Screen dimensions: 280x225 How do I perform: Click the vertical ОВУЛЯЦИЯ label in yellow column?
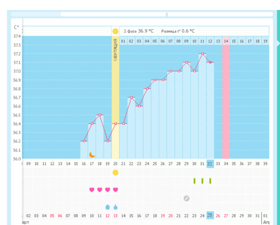tap(115, 50)
